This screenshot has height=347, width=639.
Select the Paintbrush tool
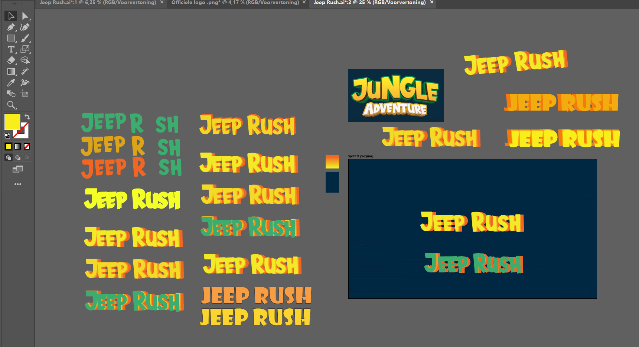pos(25,38)
